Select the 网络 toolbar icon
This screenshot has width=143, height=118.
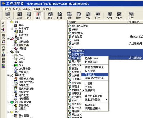[x=88, y=15]
